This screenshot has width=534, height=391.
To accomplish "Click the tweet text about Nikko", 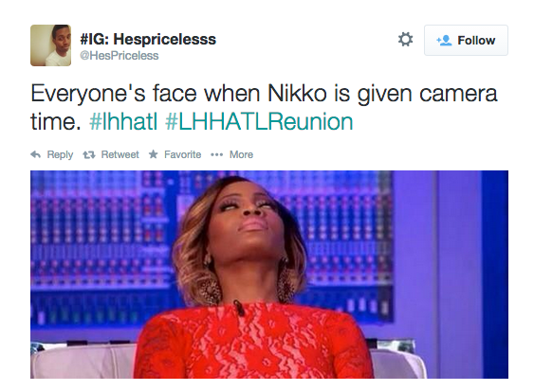I will (x=264, y=107).
